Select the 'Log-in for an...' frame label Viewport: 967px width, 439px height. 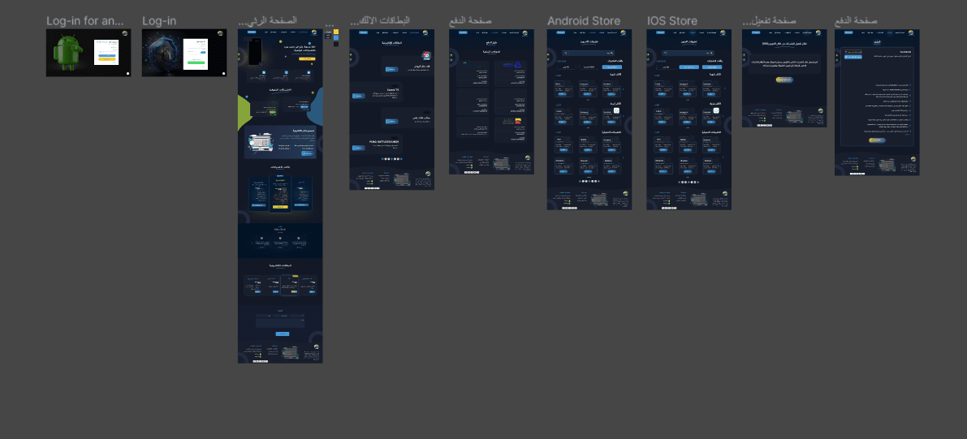tap(84, 21)
